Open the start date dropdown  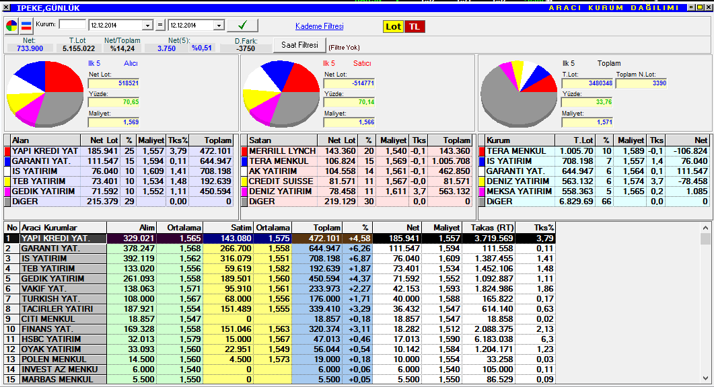click(x=147, y=26)
